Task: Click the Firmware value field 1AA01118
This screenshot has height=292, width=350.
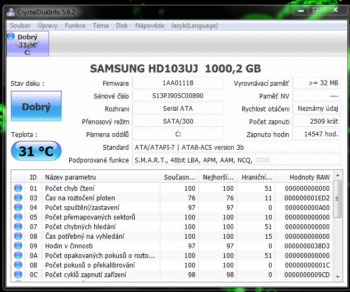Action: (x=177, y=83)
